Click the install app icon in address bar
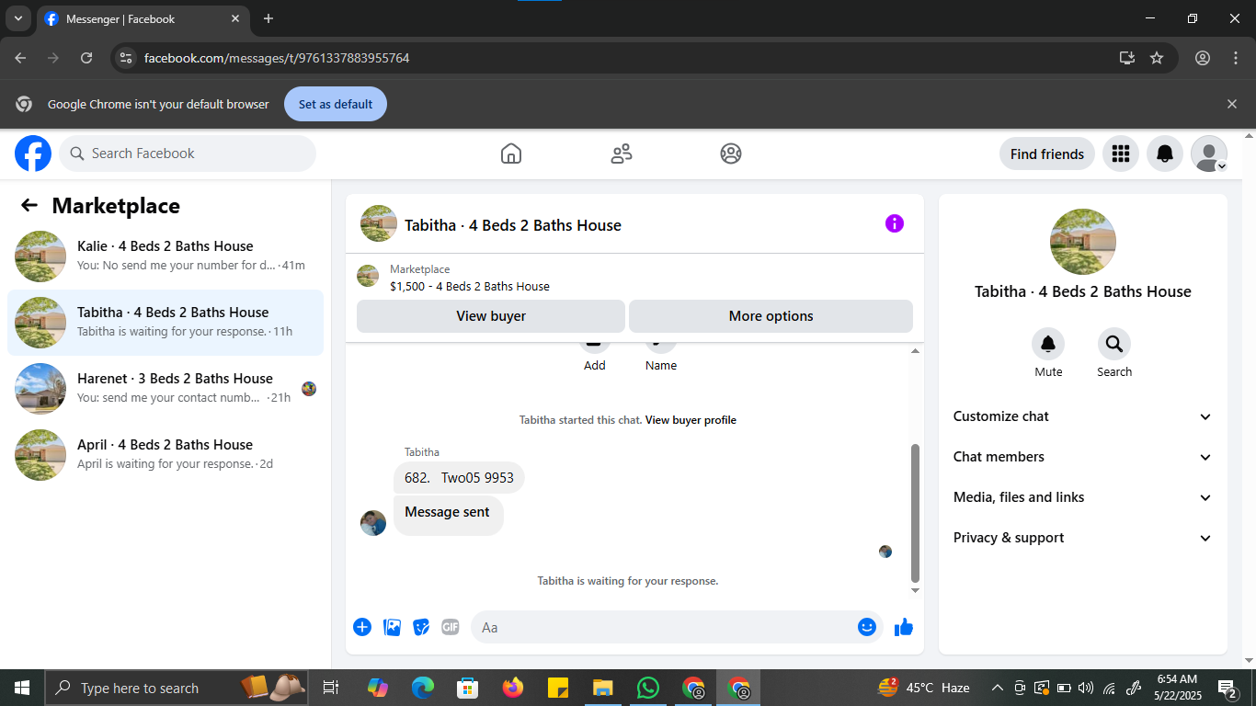Image resolution: width=1256 pixels, height=706 pixels. (1127, 58)
